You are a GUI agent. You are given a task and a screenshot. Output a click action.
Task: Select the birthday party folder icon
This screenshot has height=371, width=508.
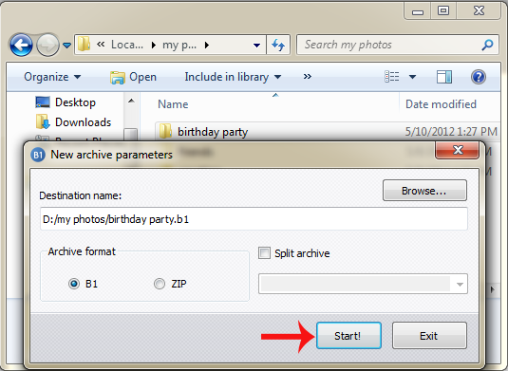click(165, 131)
